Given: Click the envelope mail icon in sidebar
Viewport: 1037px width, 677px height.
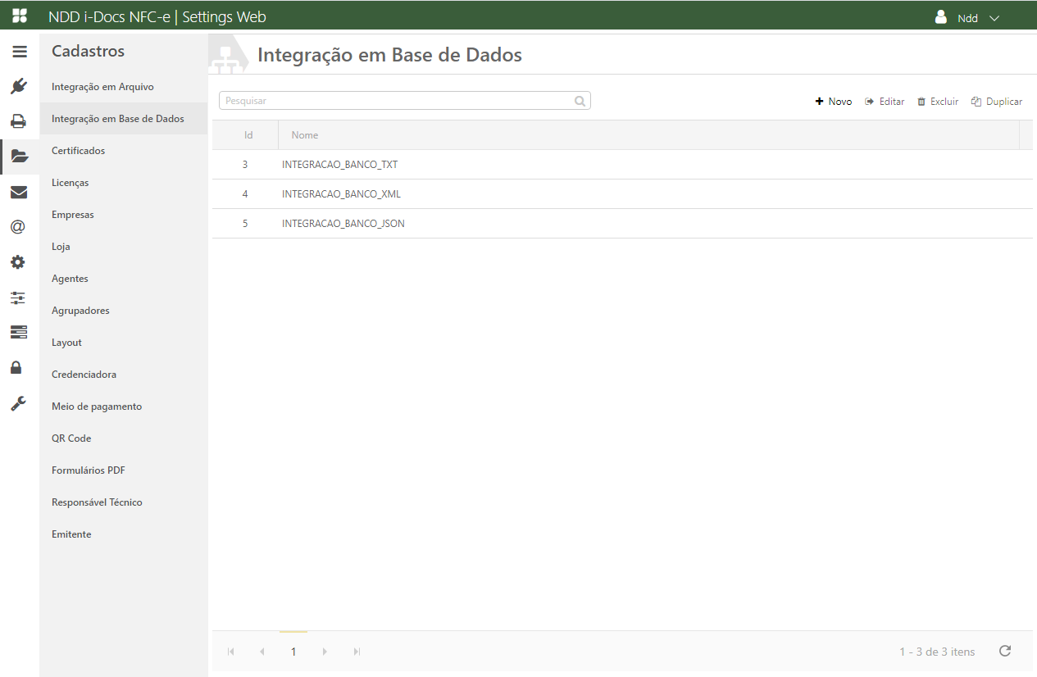Looking at the screenshot, I should pos(19,193).
